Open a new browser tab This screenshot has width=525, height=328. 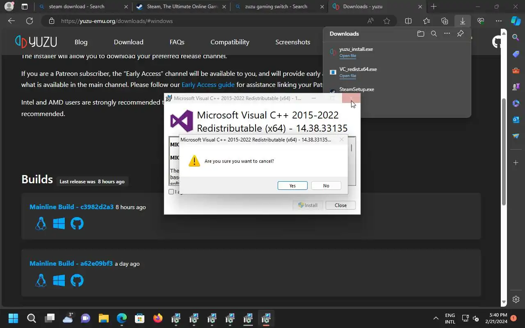pos(434,7)
